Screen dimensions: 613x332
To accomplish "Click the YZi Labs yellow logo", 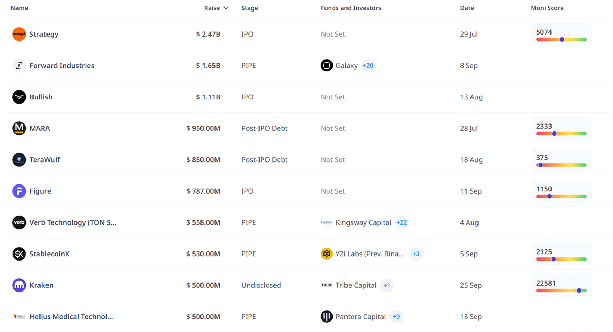I will [327, 254].
